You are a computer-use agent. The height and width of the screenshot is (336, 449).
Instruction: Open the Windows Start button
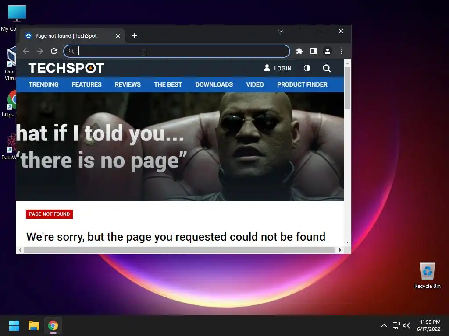14,325
